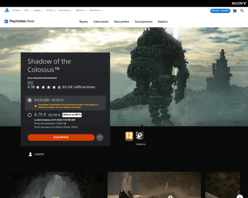Open the third partially visible screenshot thumbnail

pos(222,185)
